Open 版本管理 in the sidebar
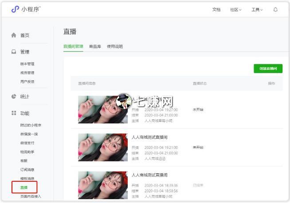 [x=27, y=64]
